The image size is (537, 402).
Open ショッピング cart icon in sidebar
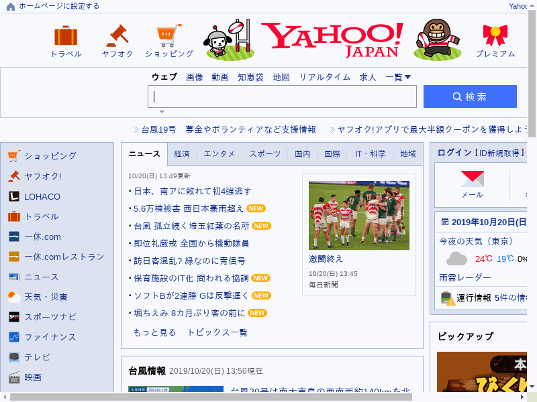tap(14, 156)
